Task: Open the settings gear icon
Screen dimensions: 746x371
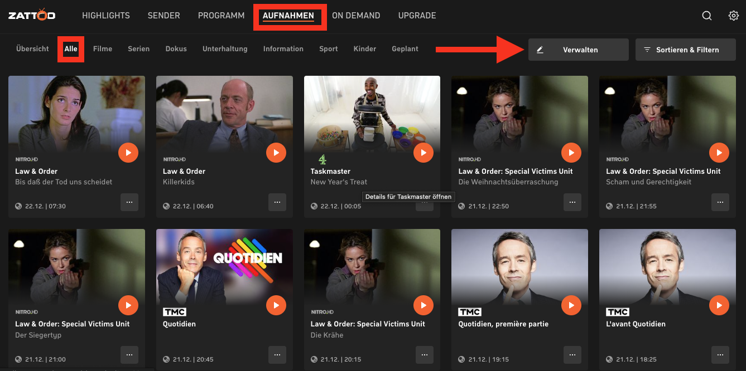Action: 734,16
